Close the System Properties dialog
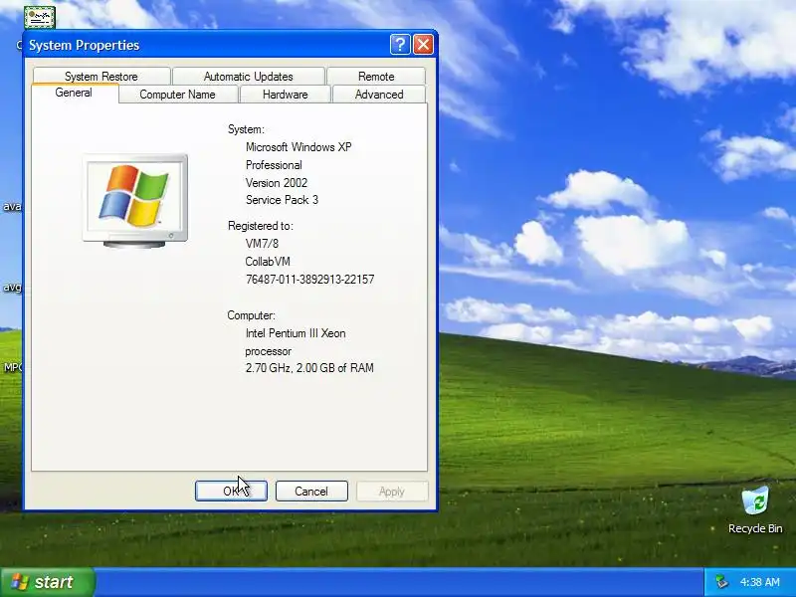Screen dimensions: 796x597 click(x=424, y=45)
